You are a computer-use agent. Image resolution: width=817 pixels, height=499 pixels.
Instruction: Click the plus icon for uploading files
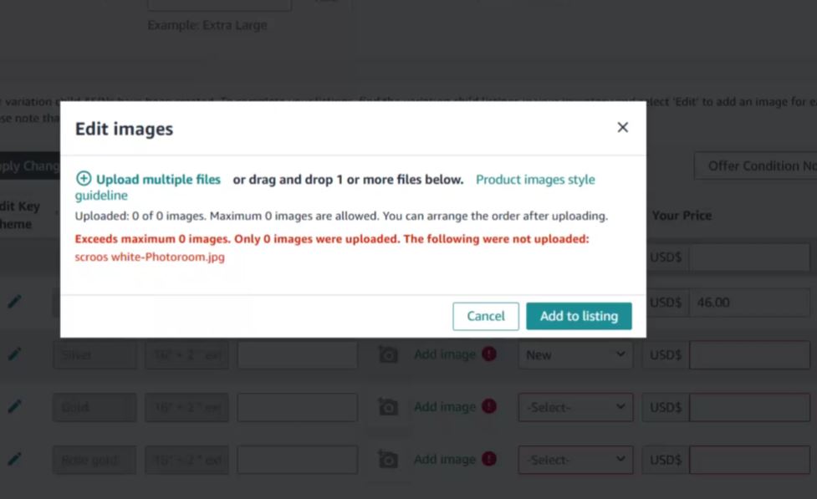pyautogui.click(x=84, y=179)
